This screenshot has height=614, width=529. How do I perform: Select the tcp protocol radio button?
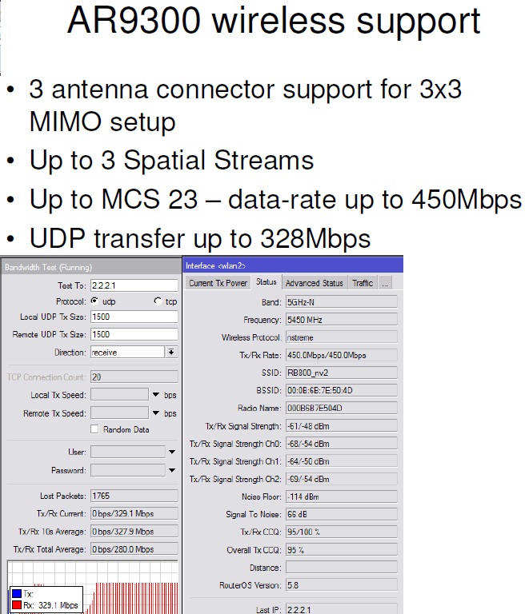click(x=158, y=301)
